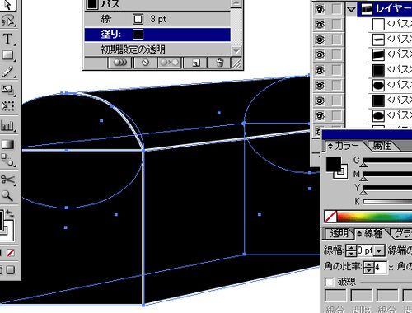The image size is (412, 313).
Task: Select the Gradient tool
Action: coord(7,144)
